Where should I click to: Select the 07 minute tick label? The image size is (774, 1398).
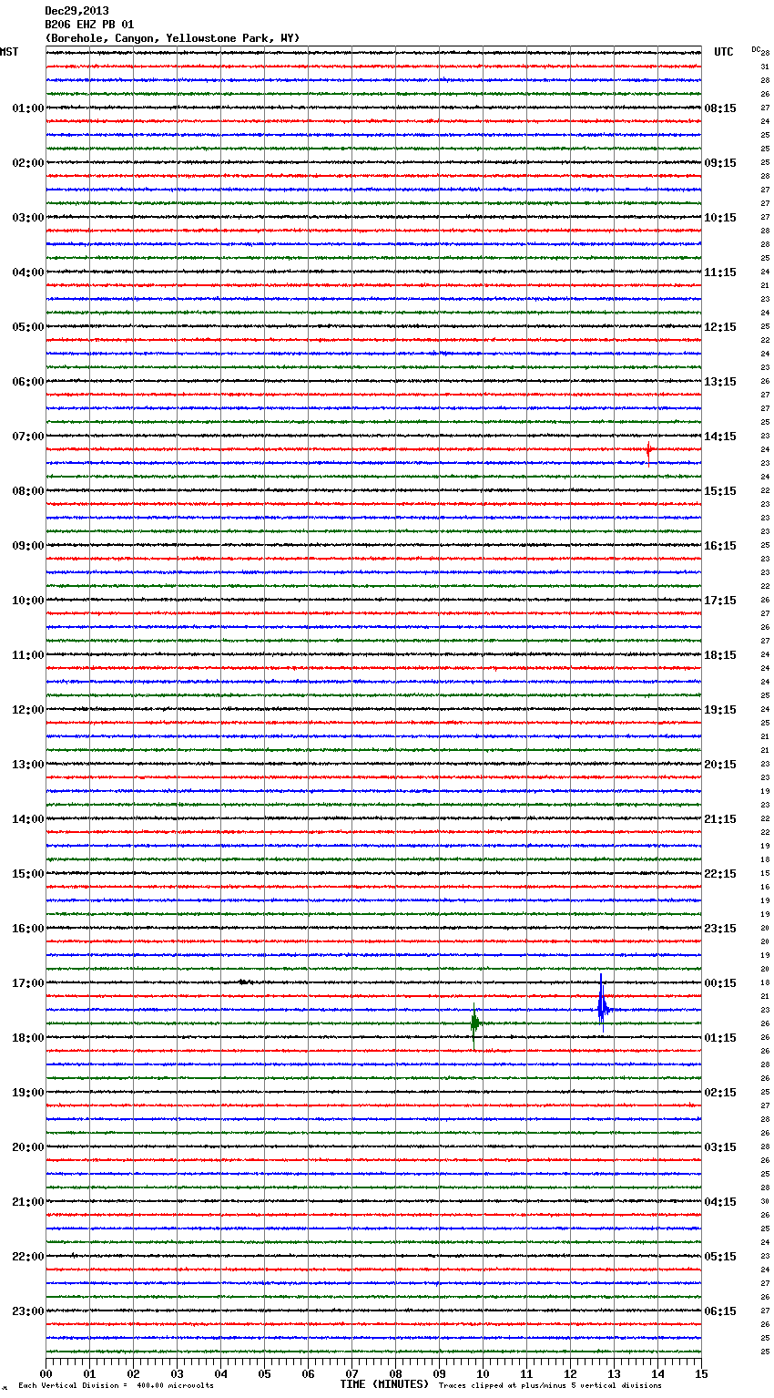[351, 1373]
